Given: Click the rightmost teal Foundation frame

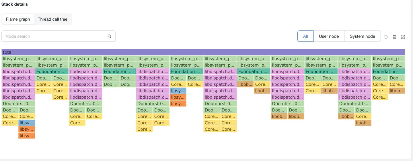Looking at the screenshot, I should [x=388, y=71].
